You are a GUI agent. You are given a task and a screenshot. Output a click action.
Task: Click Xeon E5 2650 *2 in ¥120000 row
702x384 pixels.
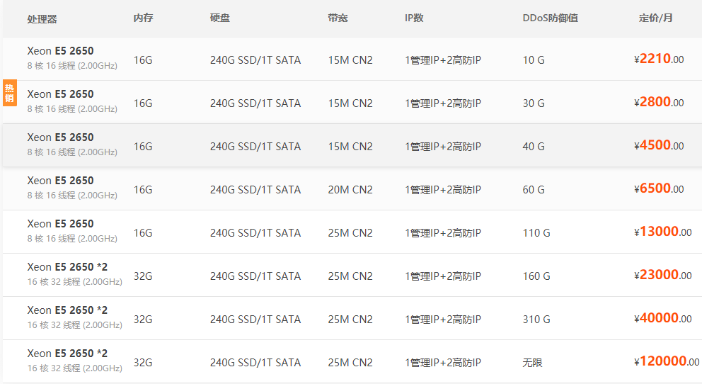click(67, 354)
